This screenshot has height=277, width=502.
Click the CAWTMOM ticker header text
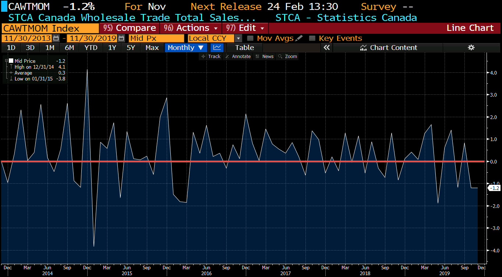(29, 7)
